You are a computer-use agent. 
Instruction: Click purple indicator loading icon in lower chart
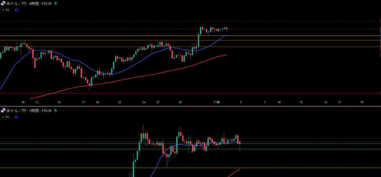(16, 117)
